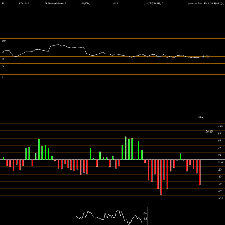Click the MR axis label -100
Image resolution: width=225 pixels, height=225 pixels.
coord(220,198)
